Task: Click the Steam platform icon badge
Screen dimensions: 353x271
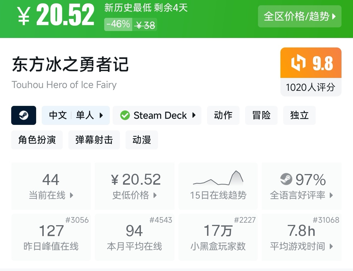Action: (24, 115)
